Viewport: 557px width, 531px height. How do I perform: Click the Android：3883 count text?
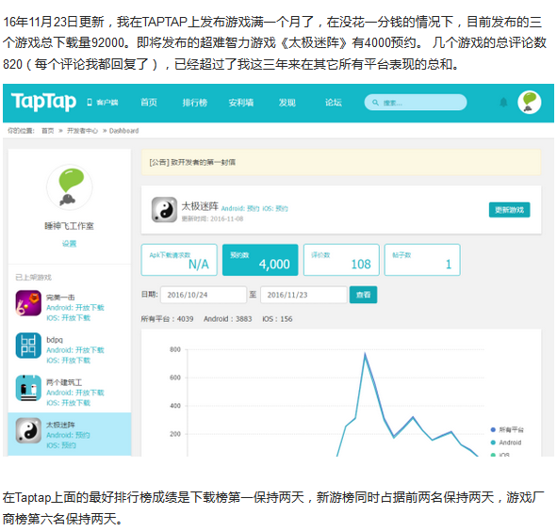click(228, 319)
